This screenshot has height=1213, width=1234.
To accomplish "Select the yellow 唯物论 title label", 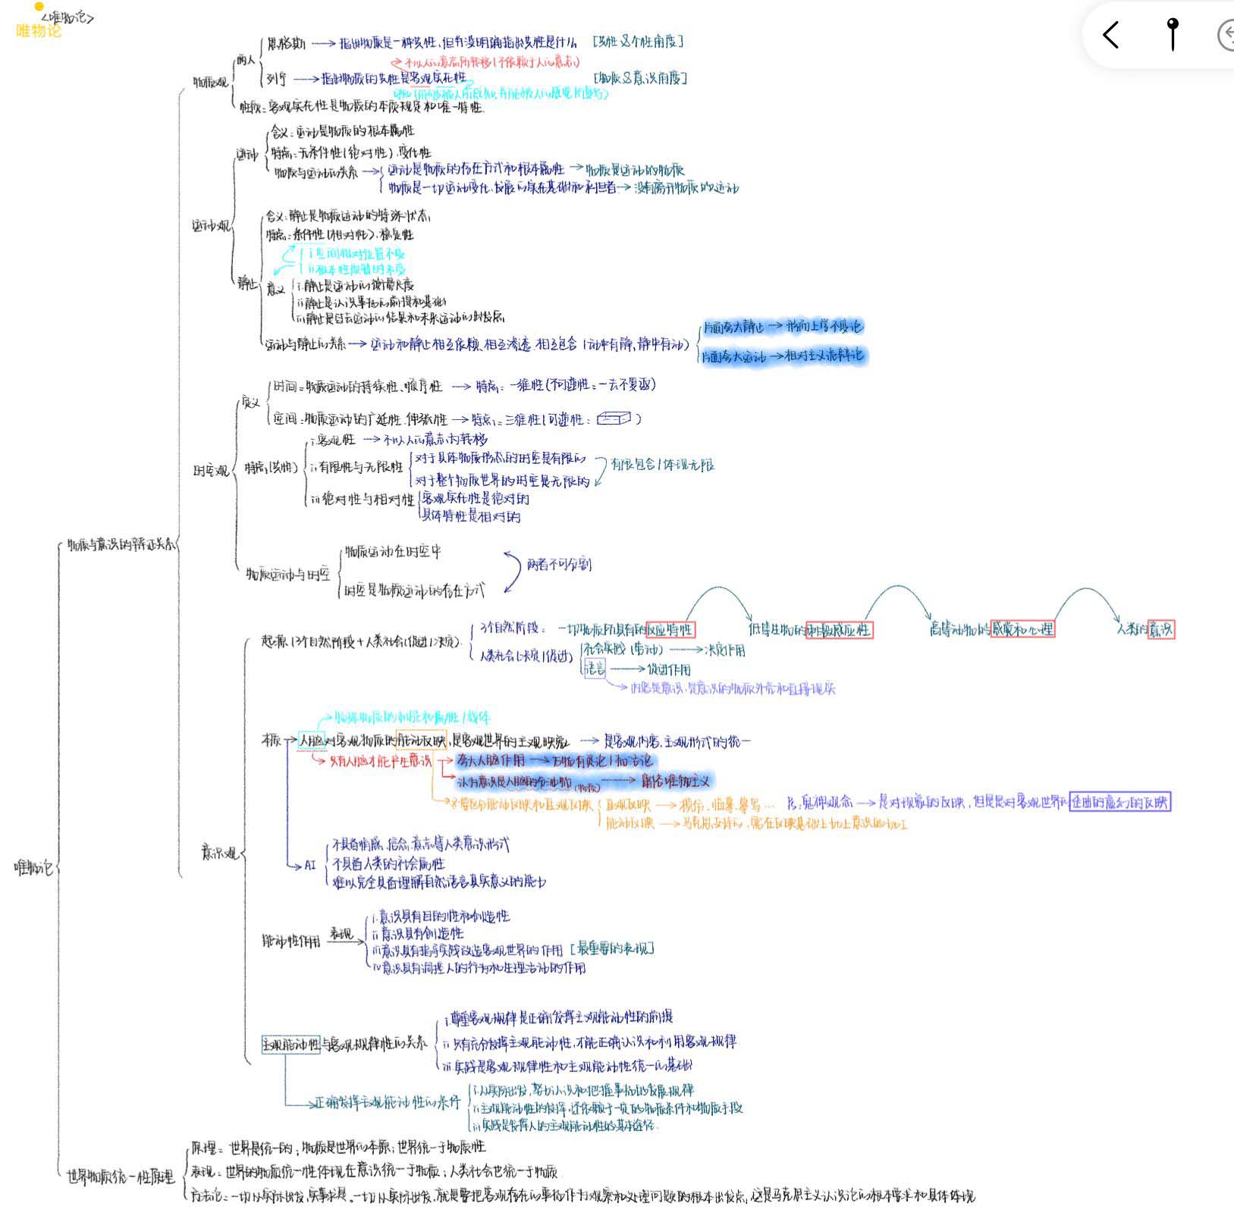I will pyautogui.click(x=38, y=31).
